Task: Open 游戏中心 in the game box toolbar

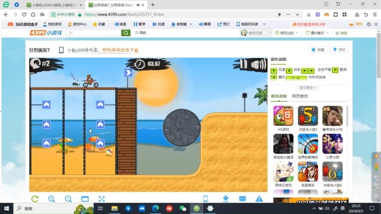Action: tap(77, 24)
